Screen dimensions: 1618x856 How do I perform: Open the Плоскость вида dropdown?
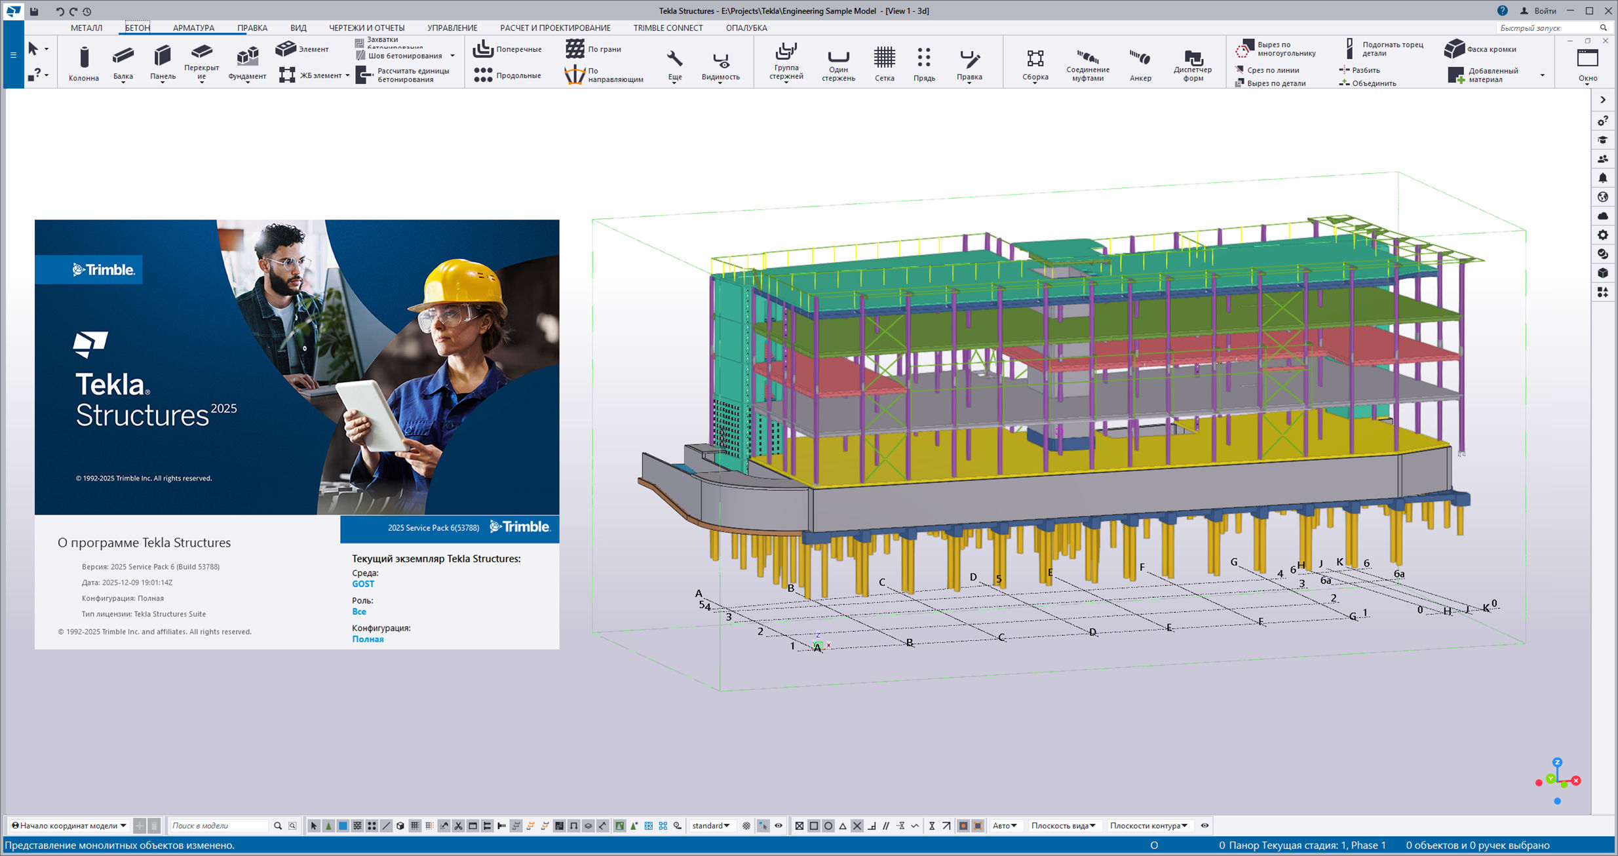(1062, 825)
